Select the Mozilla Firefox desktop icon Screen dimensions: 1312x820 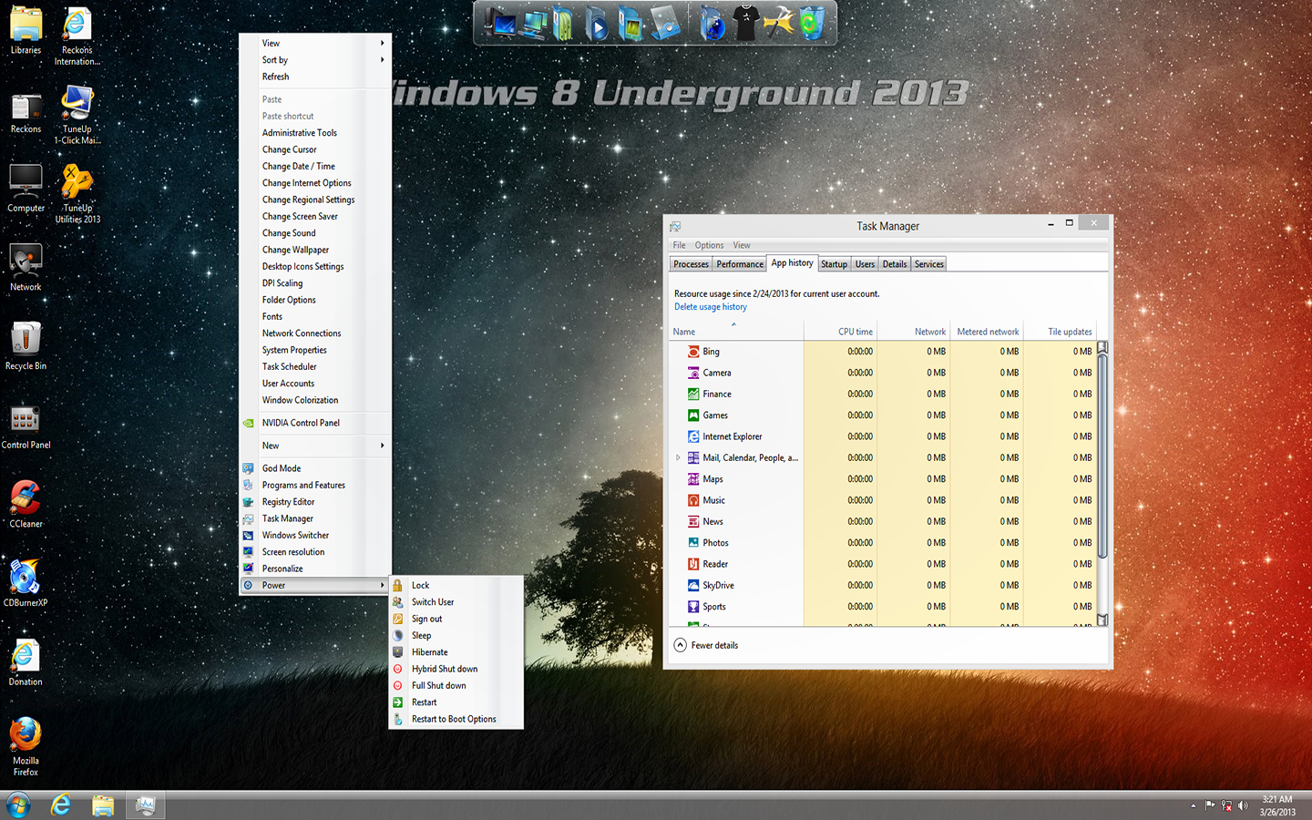click(26, 747)
